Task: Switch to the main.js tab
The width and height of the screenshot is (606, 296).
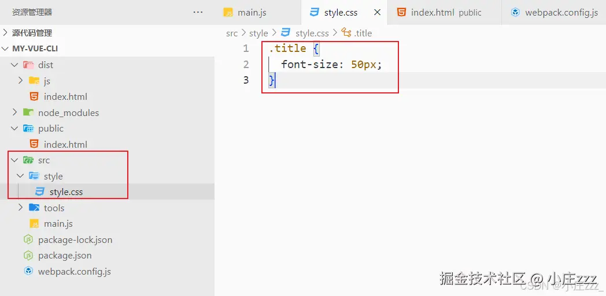Action: pyautogui.click(x=258, y=12)
